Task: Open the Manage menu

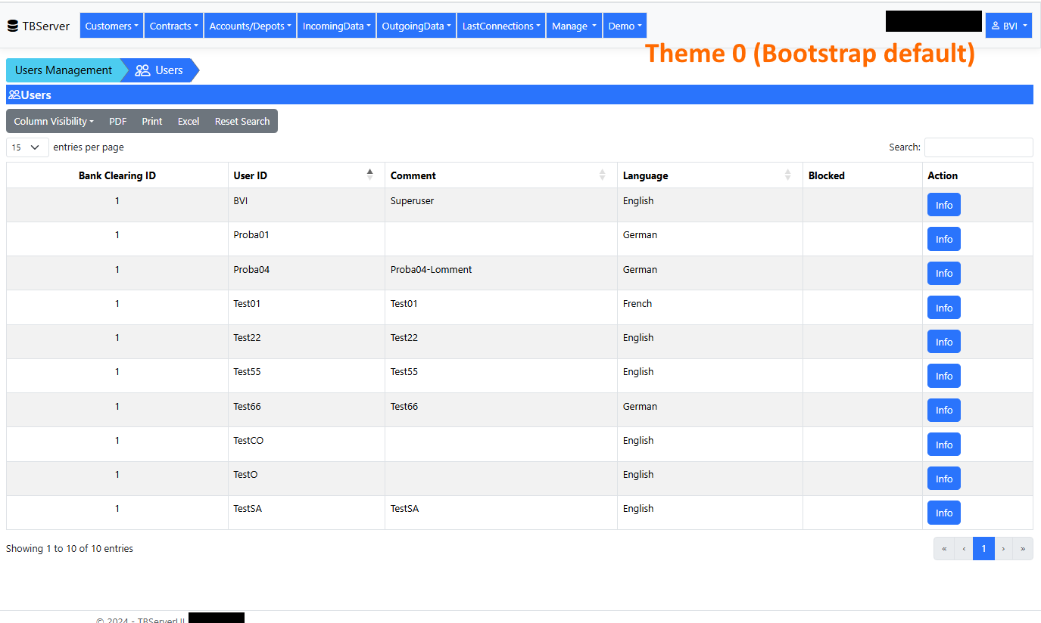Action: pos(573,26)
